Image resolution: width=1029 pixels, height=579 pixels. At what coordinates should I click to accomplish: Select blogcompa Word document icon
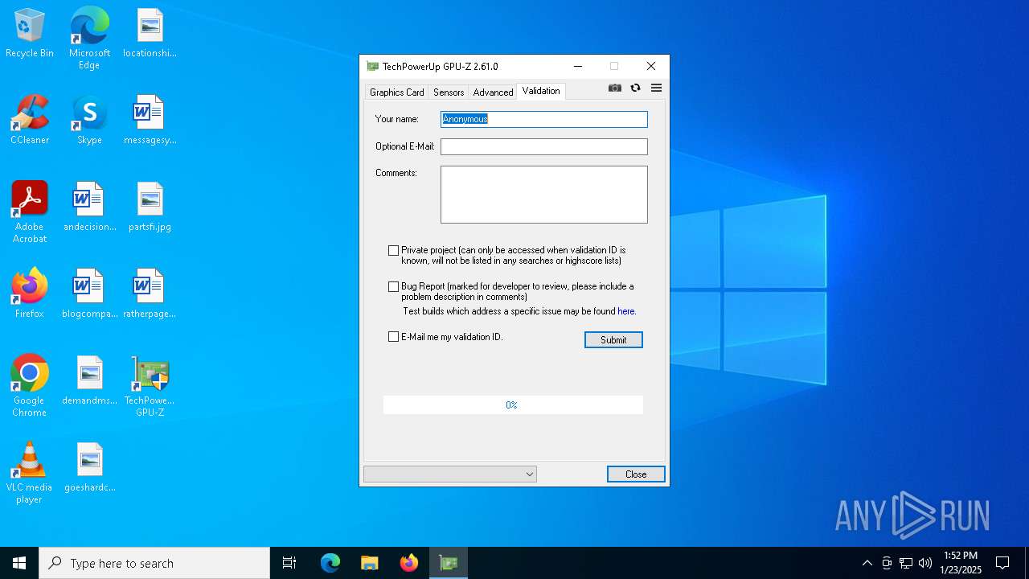point(89,294)
